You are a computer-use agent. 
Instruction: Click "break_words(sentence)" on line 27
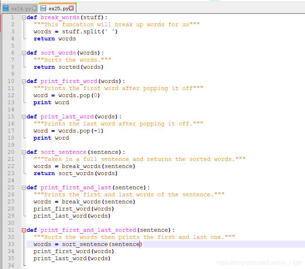coord(98,202)
